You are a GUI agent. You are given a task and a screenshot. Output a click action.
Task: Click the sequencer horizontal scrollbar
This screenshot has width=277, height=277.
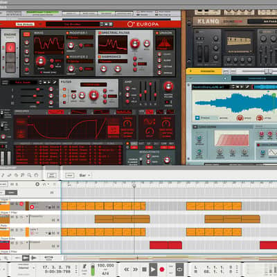point(171,258)
